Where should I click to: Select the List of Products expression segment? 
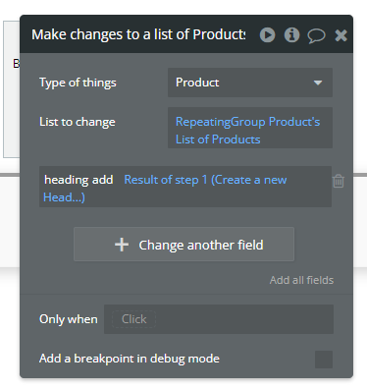[x=218, y=139]
